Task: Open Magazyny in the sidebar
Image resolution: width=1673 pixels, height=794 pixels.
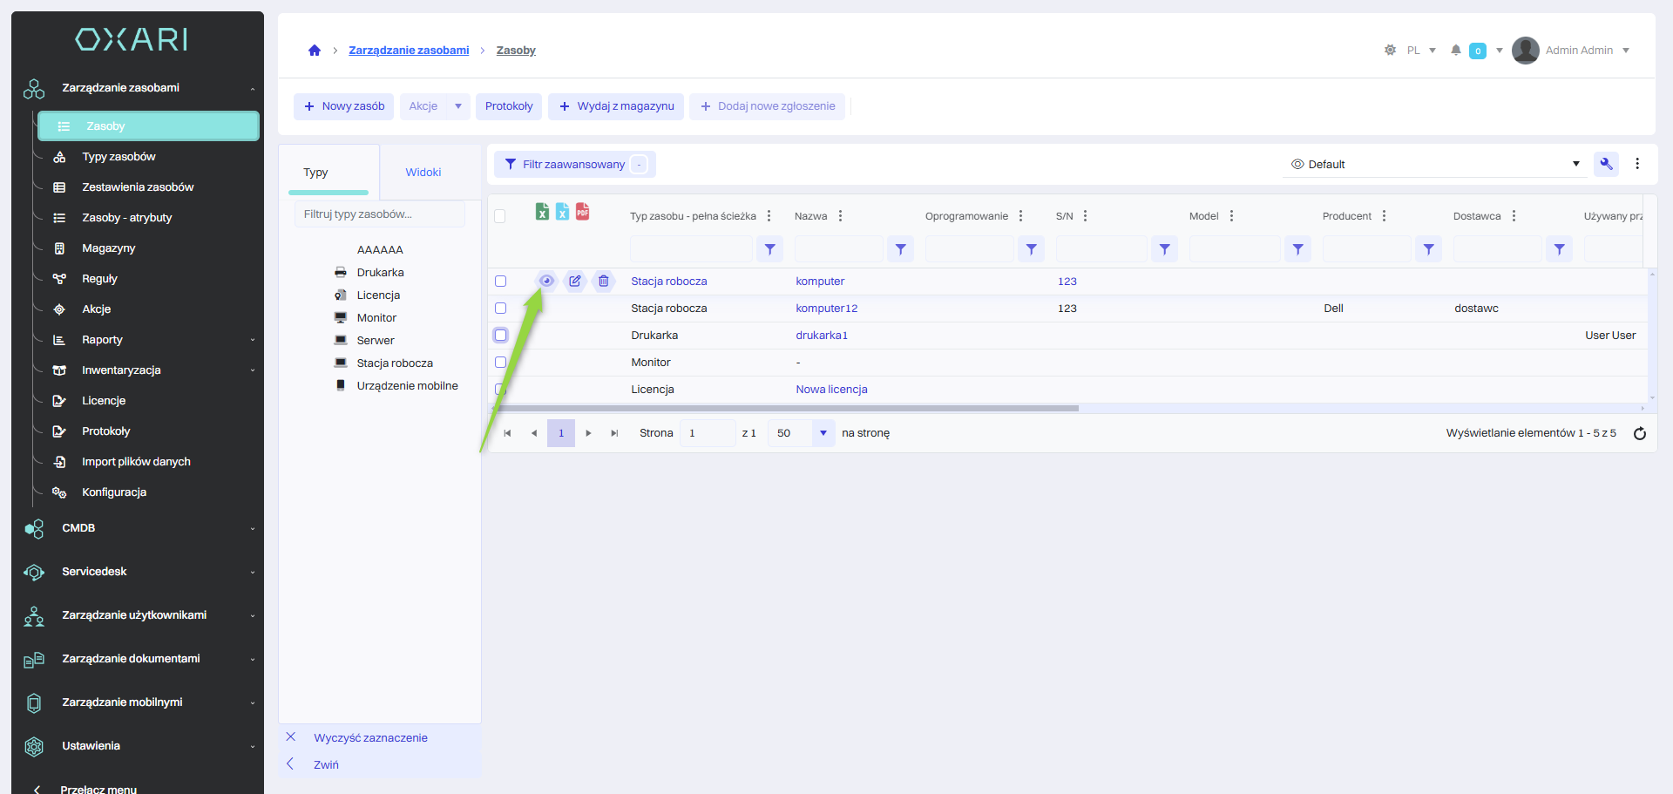Action: point(109,248)
